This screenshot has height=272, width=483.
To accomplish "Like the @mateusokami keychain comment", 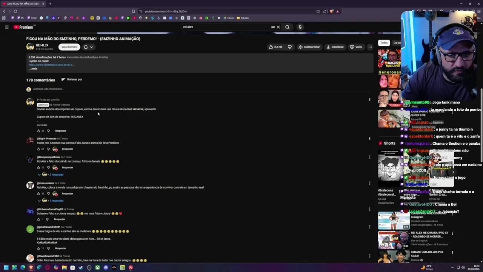I will pyautogui.click(x=38, y=193).
